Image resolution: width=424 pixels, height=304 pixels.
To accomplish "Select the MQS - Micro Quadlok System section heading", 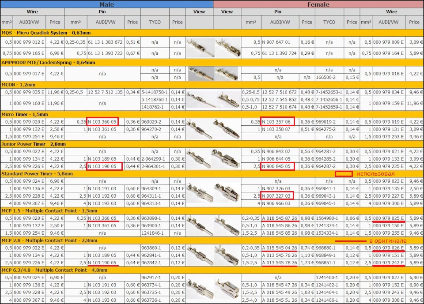I will 46,33.
